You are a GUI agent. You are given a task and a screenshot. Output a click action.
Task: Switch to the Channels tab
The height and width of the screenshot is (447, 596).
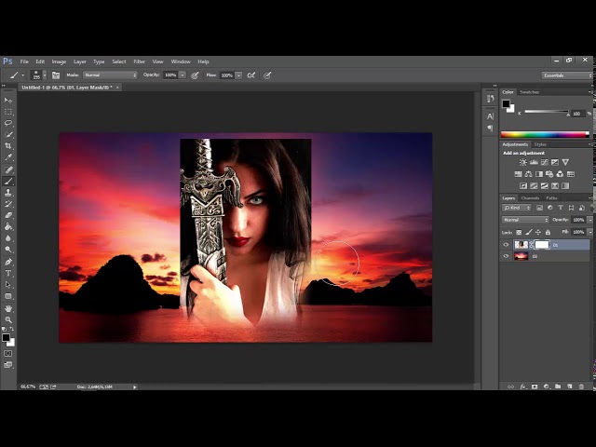530,197
